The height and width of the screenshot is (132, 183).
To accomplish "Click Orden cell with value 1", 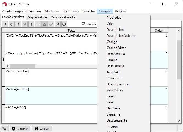I will tap(159, 42).
